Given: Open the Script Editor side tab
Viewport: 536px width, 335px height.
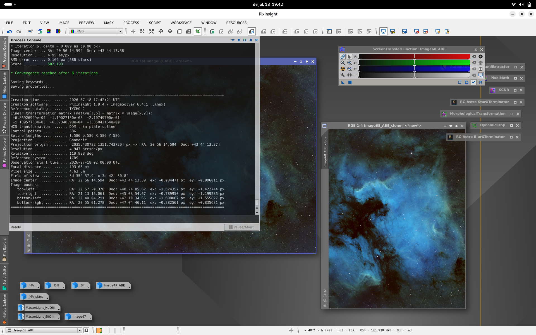Looking at the screenshot, I should click(x=4, y=277).
